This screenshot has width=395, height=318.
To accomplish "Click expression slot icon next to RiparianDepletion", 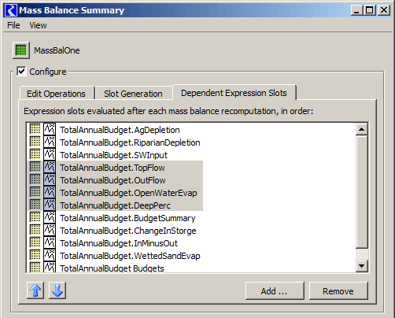I will (50, 142).
